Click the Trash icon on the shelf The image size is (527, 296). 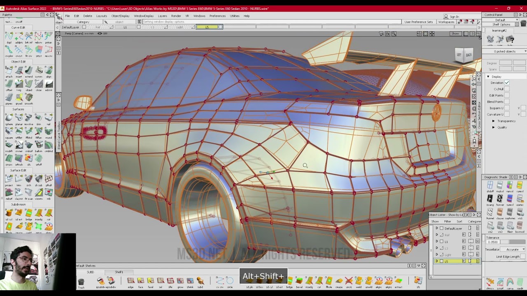(x=81, y=282)
